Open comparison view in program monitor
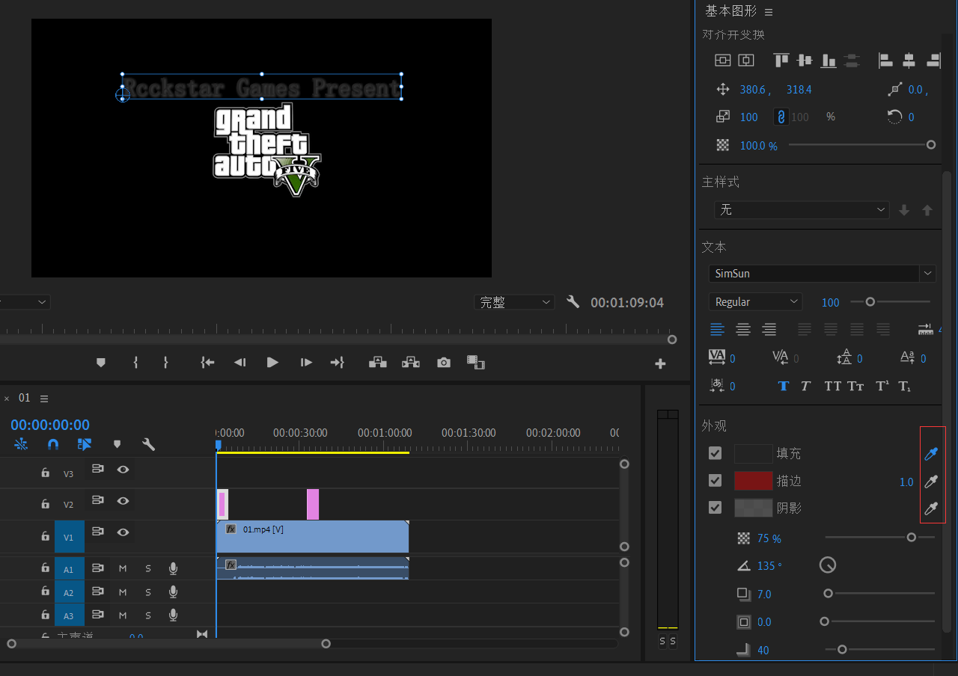The width and height of the screenshot is (958, 676). [476, 362]
